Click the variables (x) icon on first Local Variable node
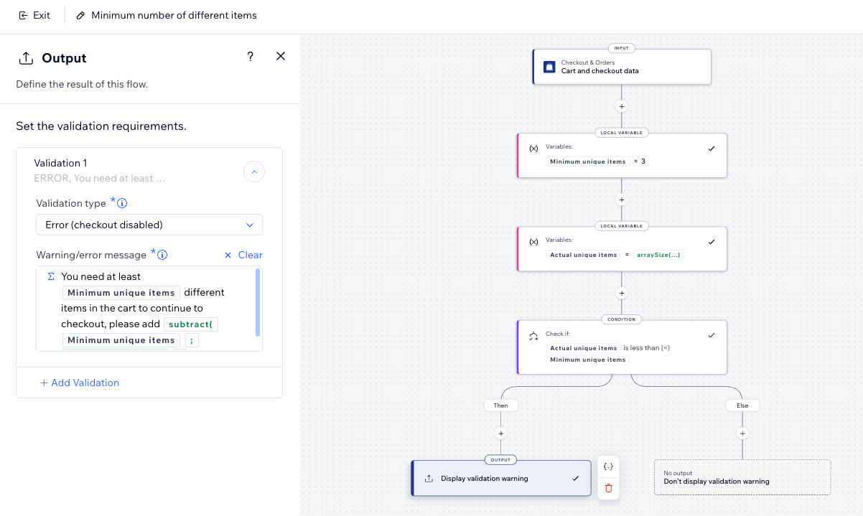Screen dimensions: 863x516 534,149
